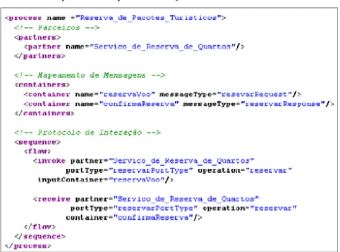
Task: Select the container confirmaReserva value in receive
Action: (153, 217)
